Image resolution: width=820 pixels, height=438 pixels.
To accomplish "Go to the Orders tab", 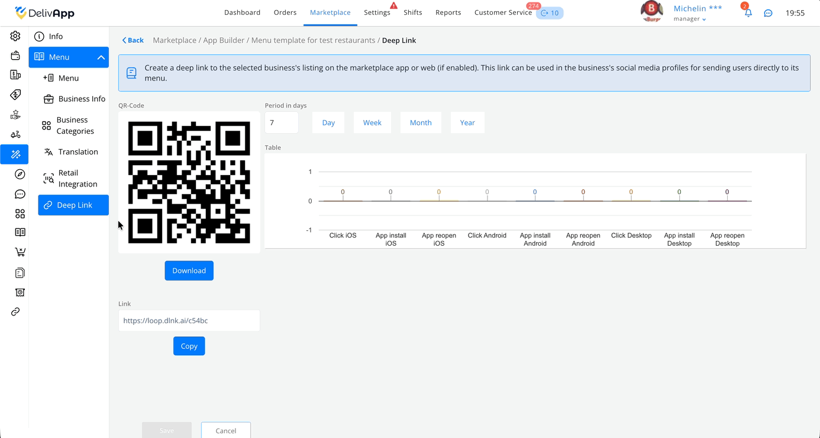I will [x=285, y=12].
